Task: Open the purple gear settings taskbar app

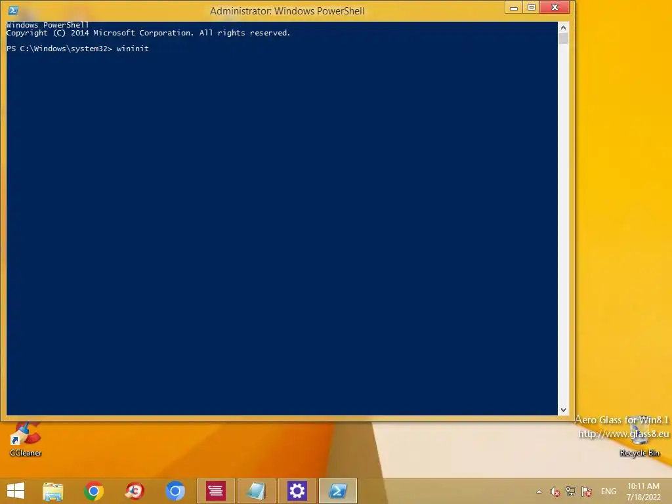Action: pyautogui.click(x=297, y=491)
